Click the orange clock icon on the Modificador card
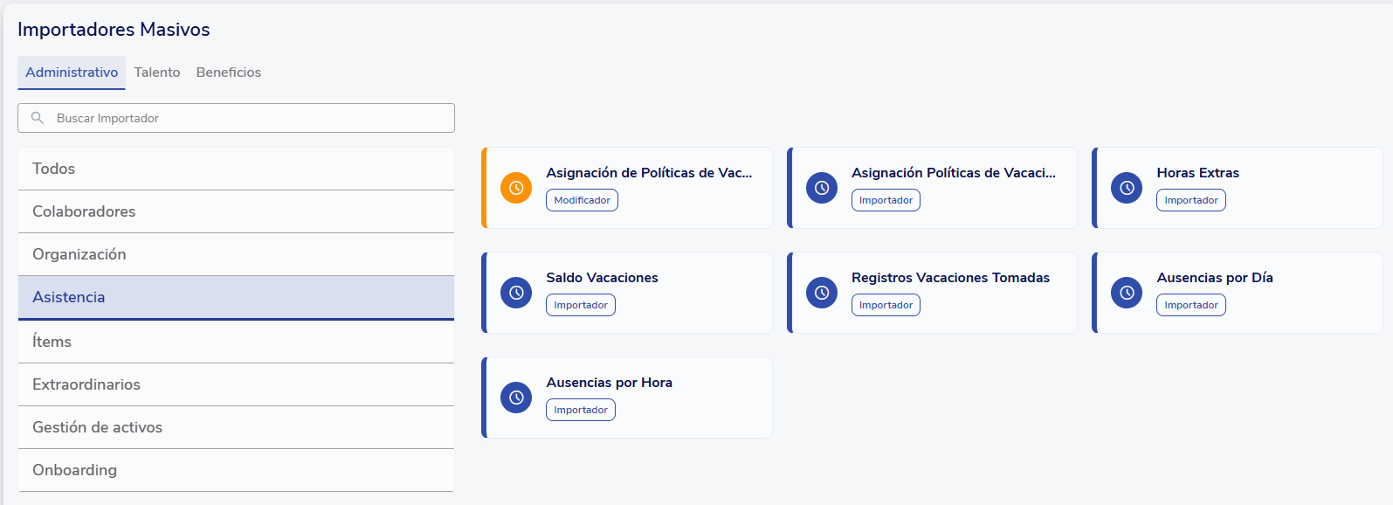The image size is (1393, 505). click(x=516, y=188)
